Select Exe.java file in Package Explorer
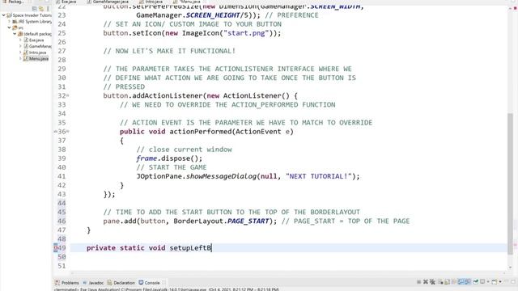 pyautogui.click(x=36, y=40)
